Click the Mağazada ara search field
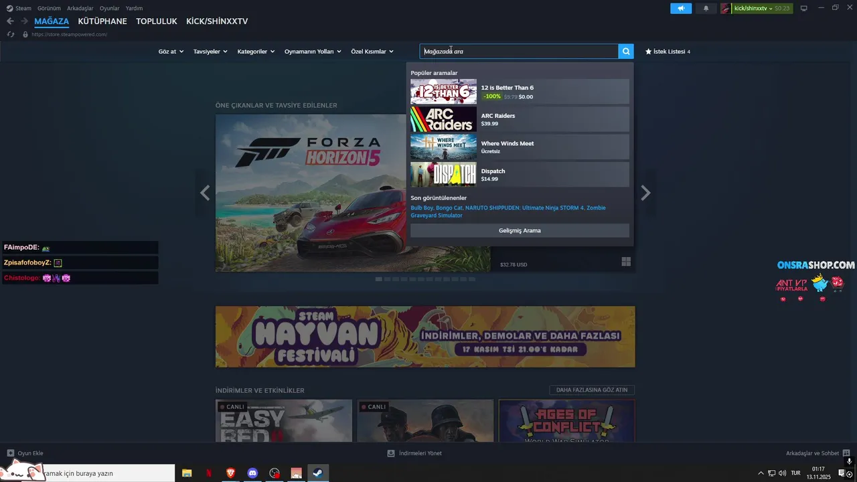The image size is (857, 482). (519, 52)
